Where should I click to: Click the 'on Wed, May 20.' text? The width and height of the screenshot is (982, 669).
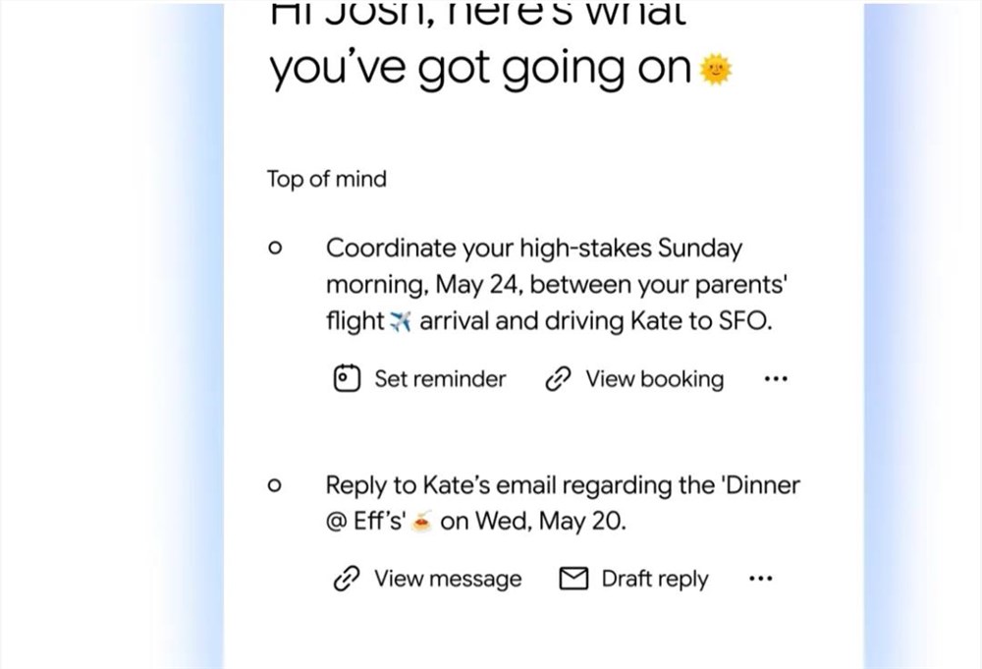tap(533, 522)
